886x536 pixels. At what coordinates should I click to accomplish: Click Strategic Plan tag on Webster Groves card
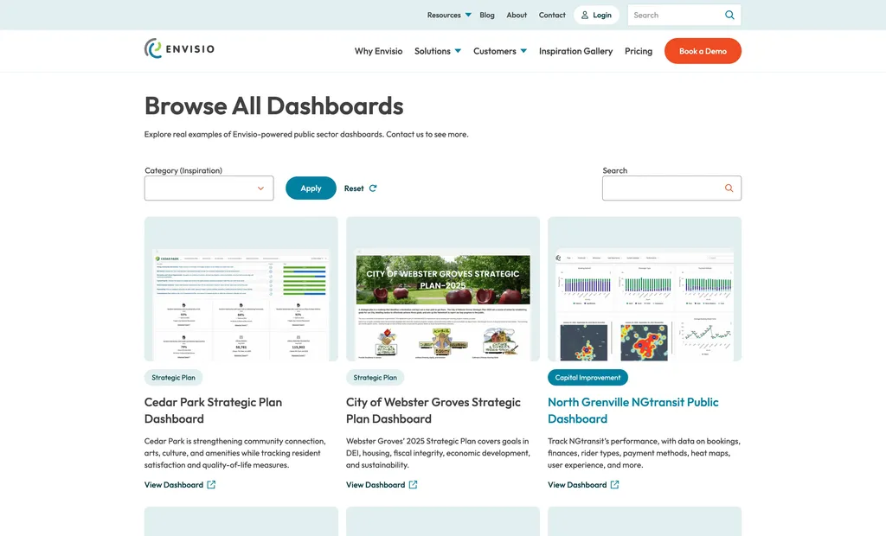tap(376, 377)
